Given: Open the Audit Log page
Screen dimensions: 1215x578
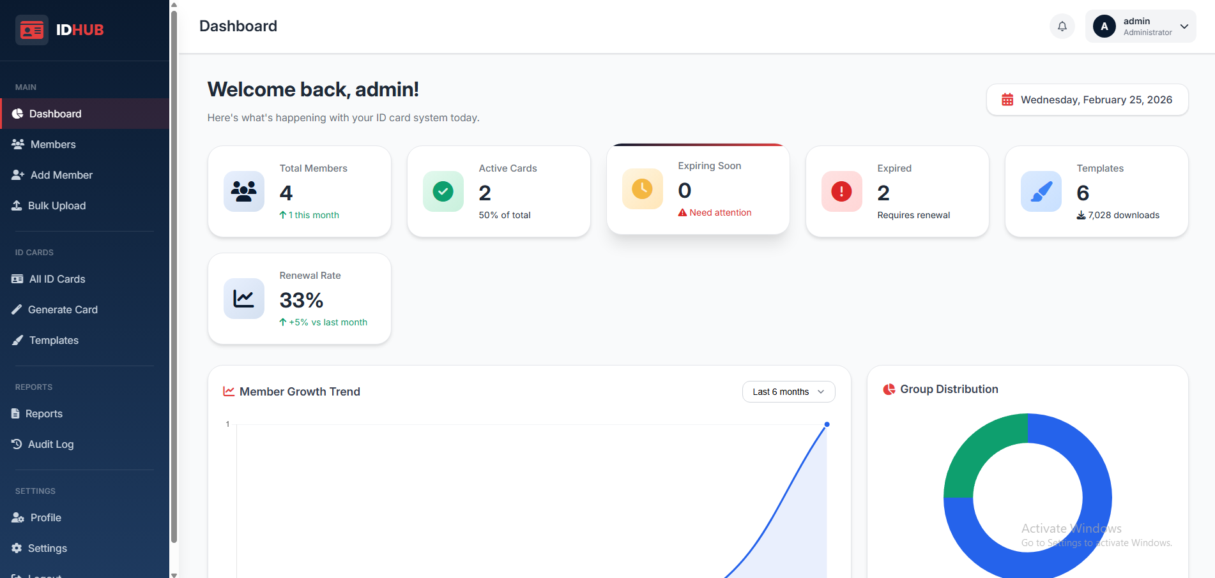Looking at the screenshot, I should pos(50,445).
